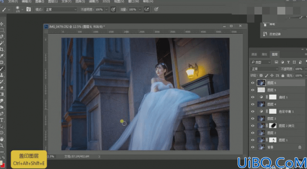Switch to the 通道 tab
Viewport: 307px width, 169px height.
click(254, 55)
